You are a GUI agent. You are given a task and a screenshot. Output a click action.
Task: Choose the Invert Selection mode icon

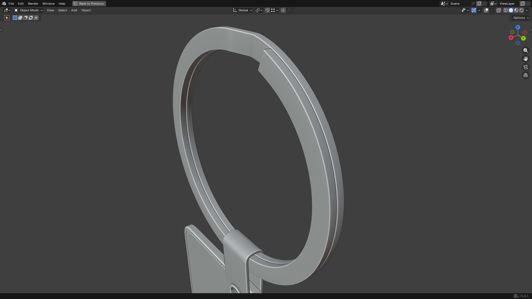tap(31, 18)
